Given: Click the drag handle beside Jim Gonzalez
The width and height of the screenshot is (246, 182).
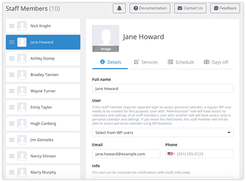Looking at the screenshot, I should [x=12, y=140].
